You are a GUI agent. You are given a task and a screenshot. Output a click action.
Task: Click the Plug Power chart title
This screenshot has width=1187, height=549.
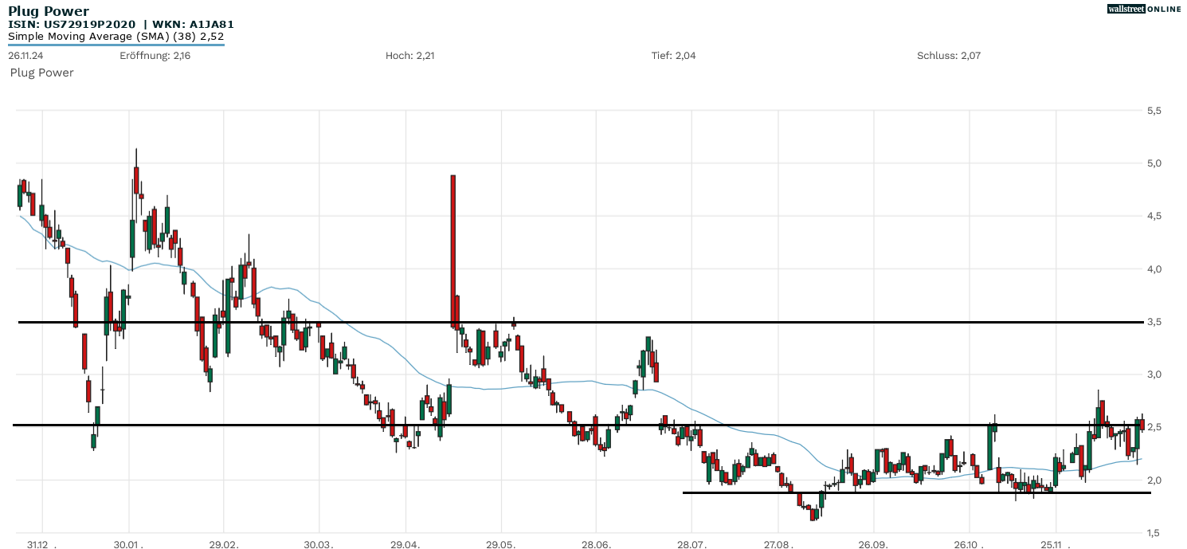click(49, 11)
